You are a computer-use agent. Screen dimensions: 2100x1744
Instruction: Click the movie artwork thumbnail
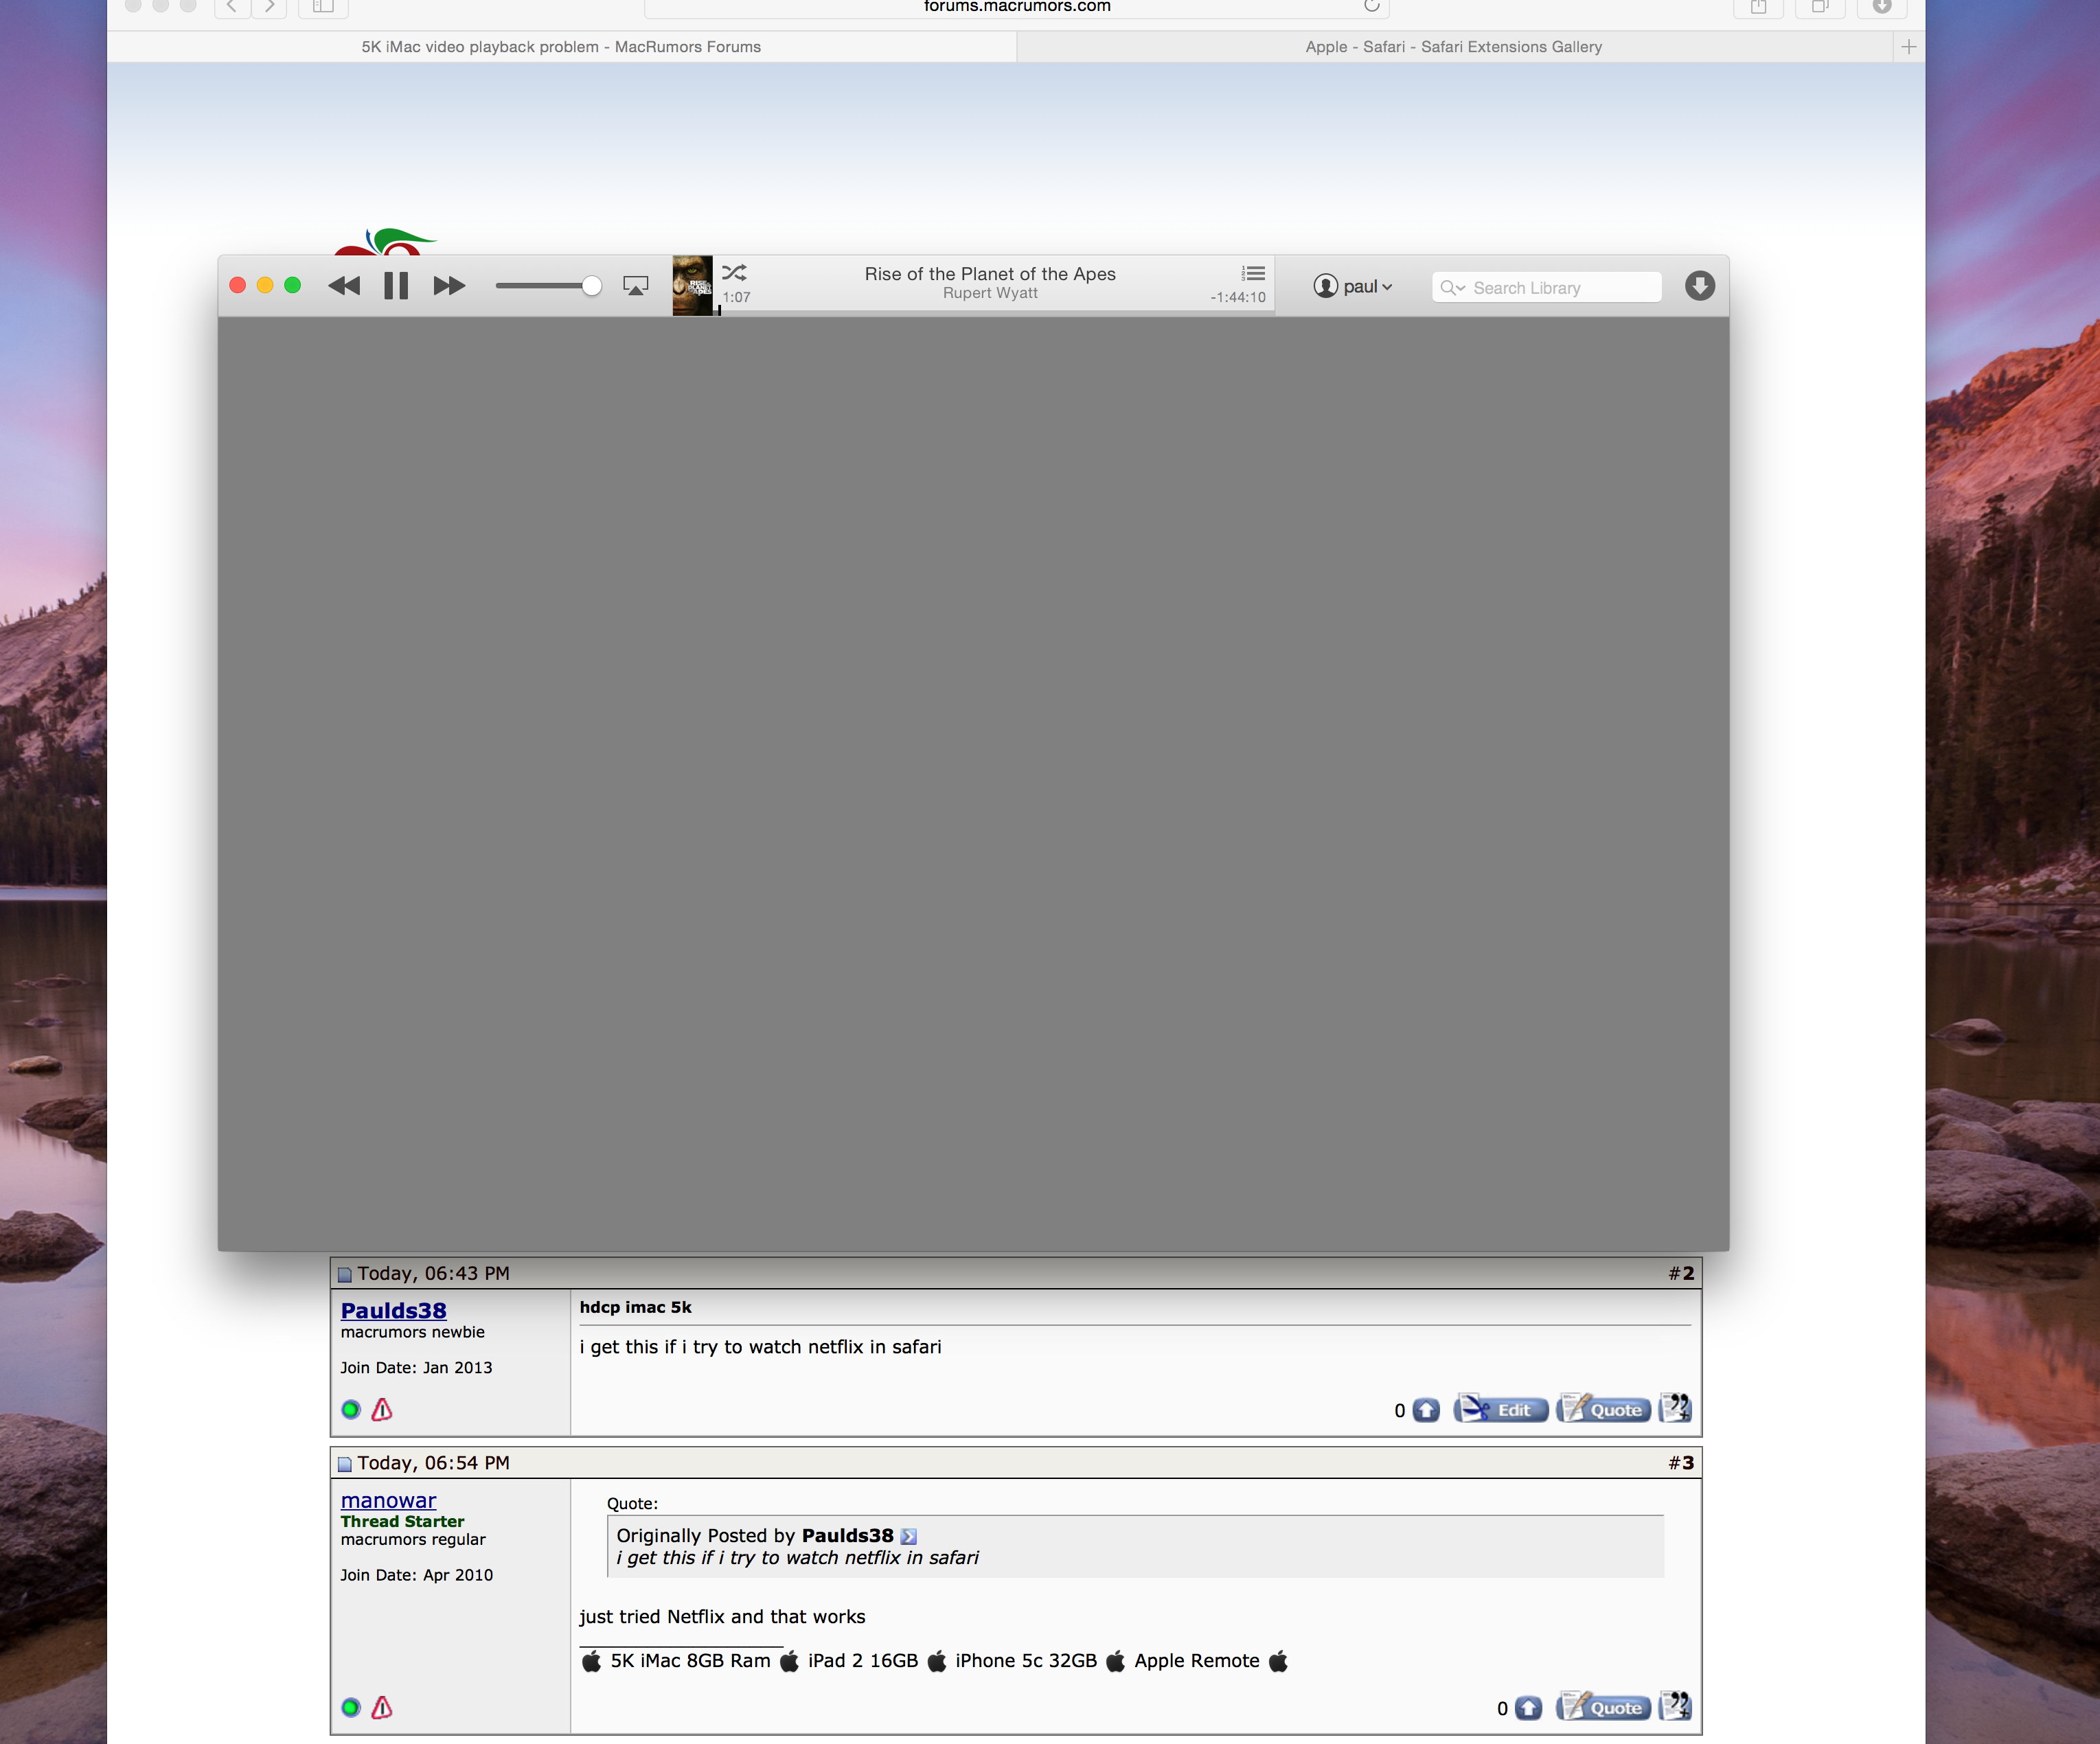[x=692, y=286]
